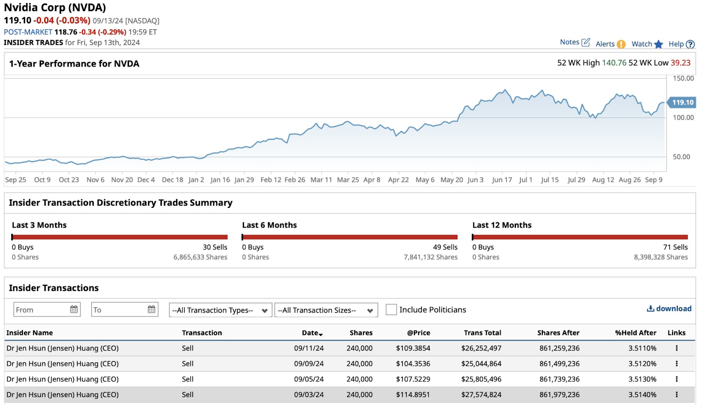Image resolution: width=705 pixels, height=405 pixels.
Task: Open links menu for 09/05/24 trade
Action: (676, 379)
